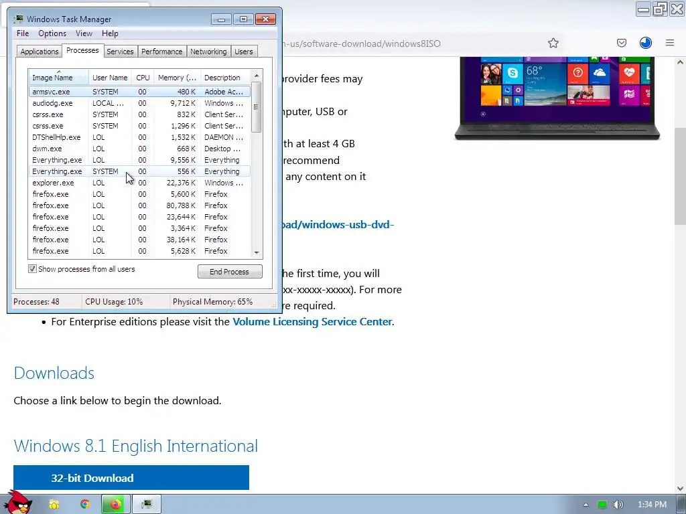Show hidden system tray icons
Screen dimensions: 686x514
point(586,505)
